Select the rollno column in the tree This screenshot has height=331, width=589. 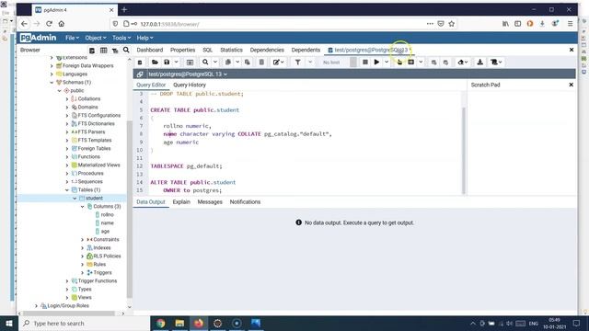[x=107, y=214]
